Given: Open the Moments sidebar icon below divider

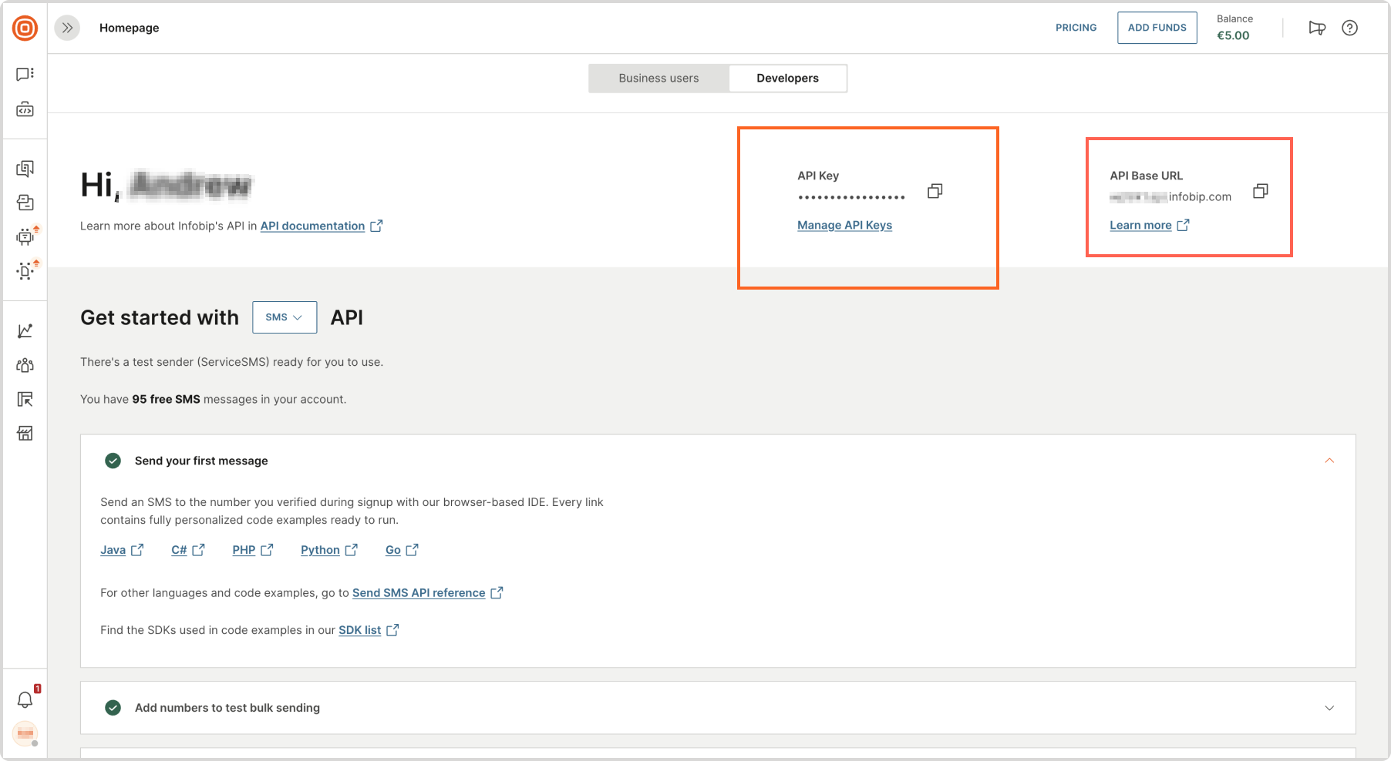Looking at the screenshot, I should pyautogui.click(x=25, y=169).
